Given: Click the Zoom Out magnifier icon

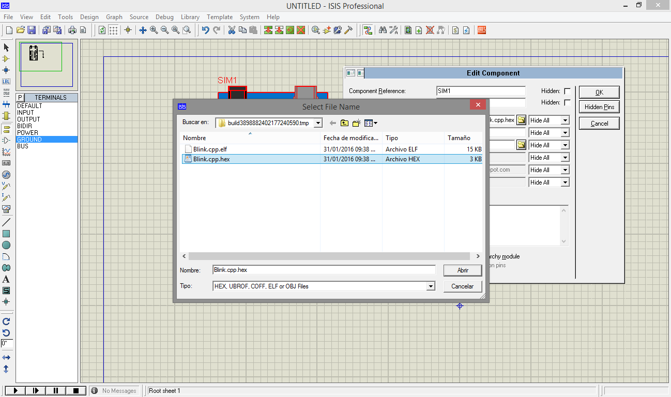Looking at the screenshot, I should coord(165,30).
